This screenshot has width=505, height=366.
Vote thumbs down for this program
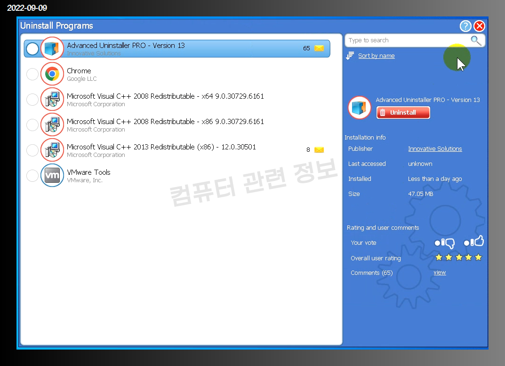[x=445, y=243]
